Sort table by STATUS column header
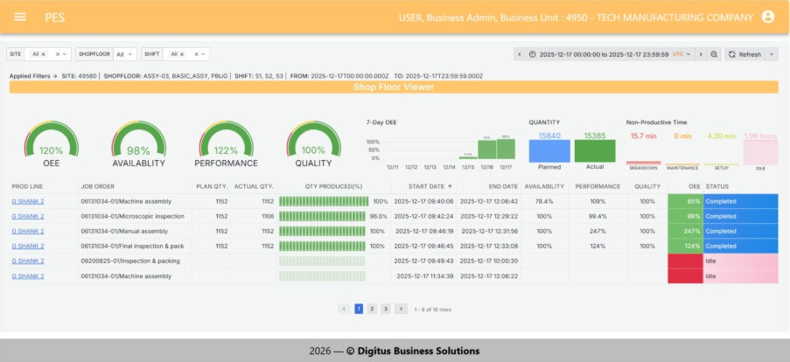Viewport: 790px width, 362px height. pyautogui.click(x=717, y=186)
